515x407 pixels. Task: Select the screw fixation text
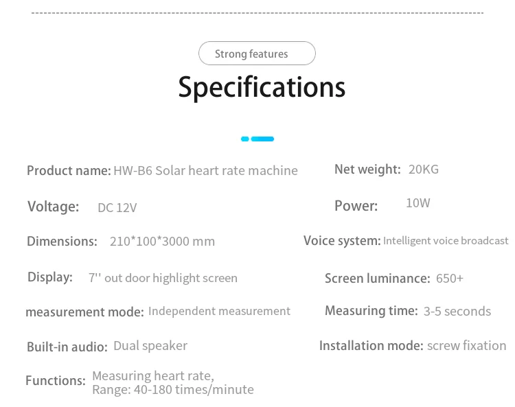coord(467,345)
